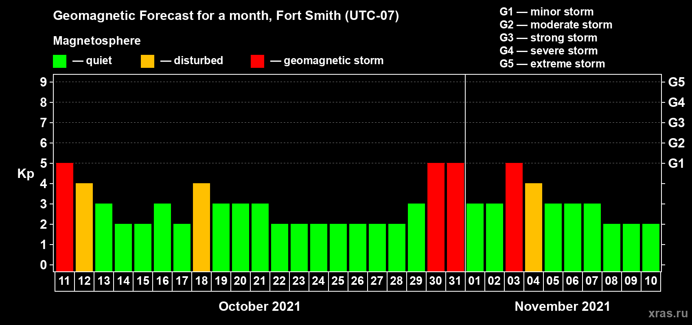
Task: Select the orange bar for November 04
Action: (534, 227)
